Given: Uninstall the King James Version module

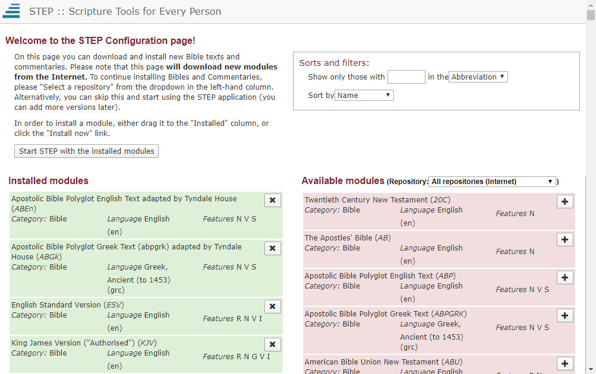Looking at the screenshot, I should point(272,344).
